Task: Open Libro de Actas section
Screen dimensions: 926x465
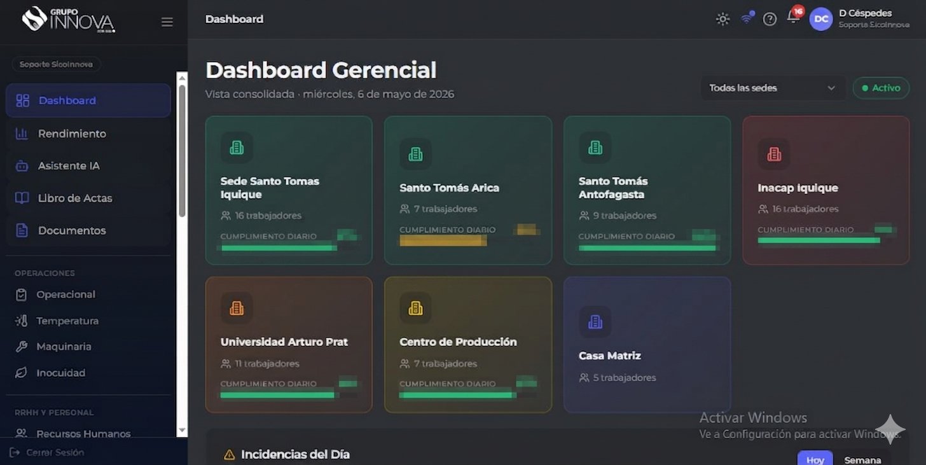Action: 88,198
